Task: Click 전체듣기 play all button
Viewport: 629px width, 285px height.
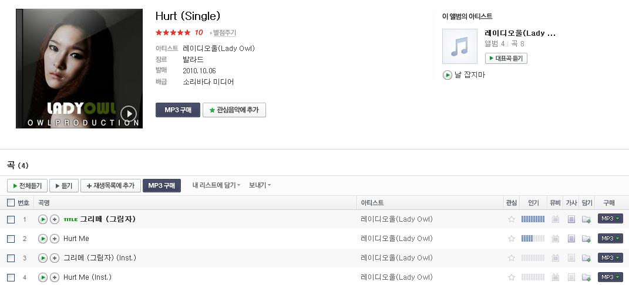Action: click(x=27, y=186)
